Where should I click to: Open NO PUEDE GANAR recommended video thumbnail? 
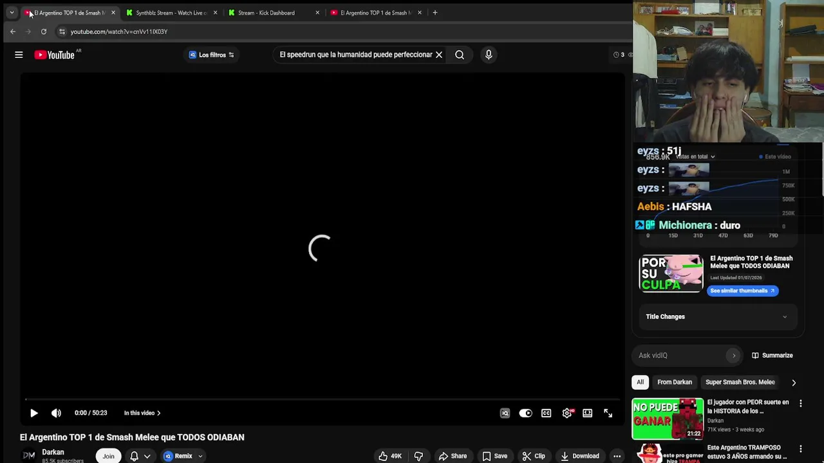pyautogui.click(x=668, y=419)
